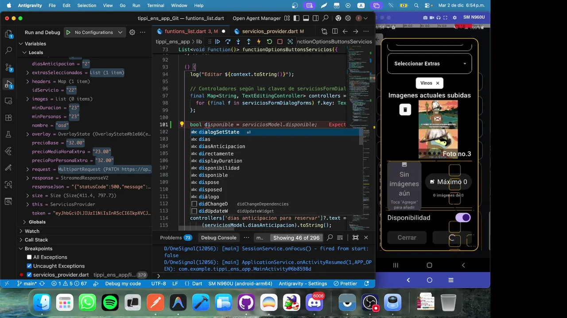The width and height of the screenshot is (567, 318).
Task: Remove the Vinos chip with its X
Action: click(437, 83)
